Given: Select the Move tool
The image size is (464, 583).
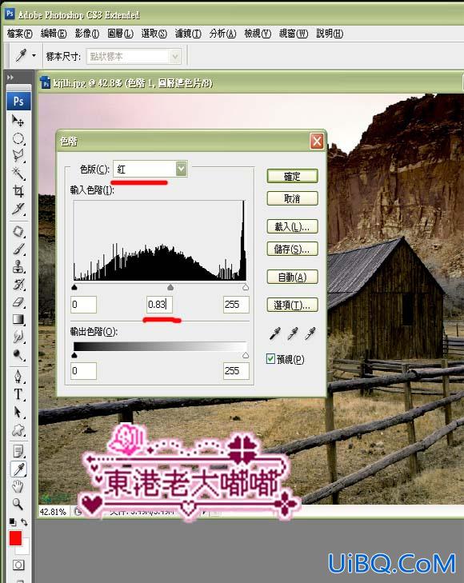Looking at the screenshot, I should 18,121.
